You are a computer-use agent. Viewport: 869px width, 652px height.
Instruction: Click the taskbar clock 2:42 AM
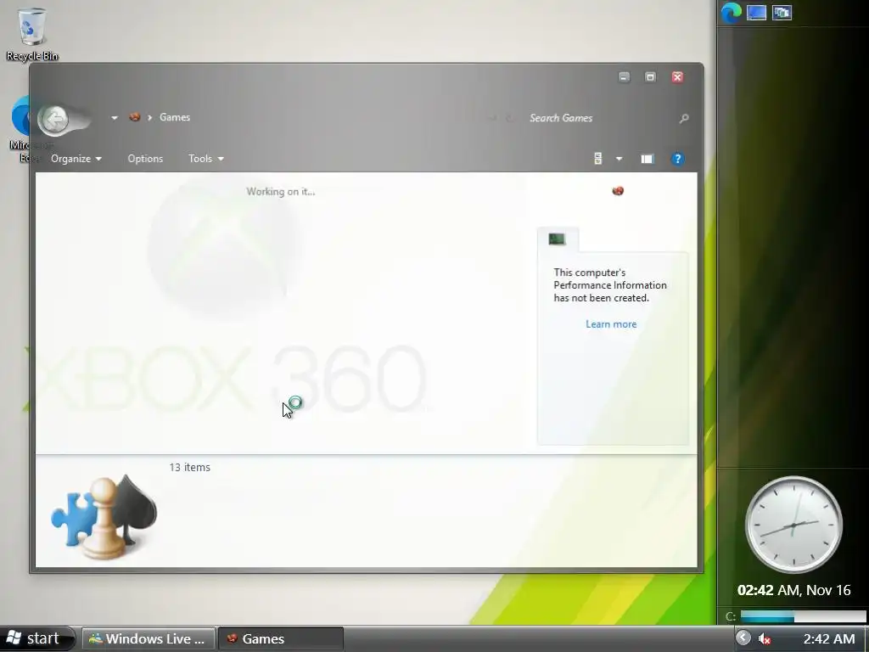tap(829, 638)
